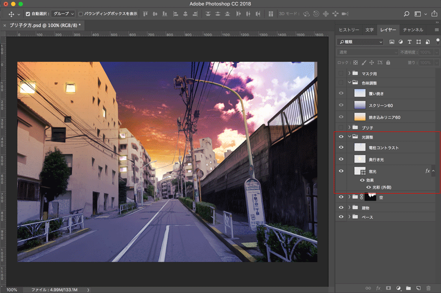Image resolution: width=441 pixels, height=293 pixels.
Task: Hide the スクリーン60 layer
Action: pos(341,105)
